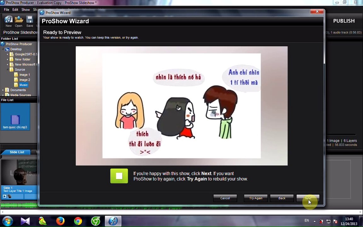This screenshot has height=227, width=363.
Task: Click the Image 2 folder icon
Action: [16, 80]
